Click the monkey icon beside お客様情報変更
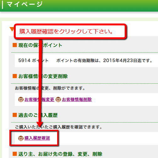The height and width of the screenshot is (158, 158). tap(21, 99)
